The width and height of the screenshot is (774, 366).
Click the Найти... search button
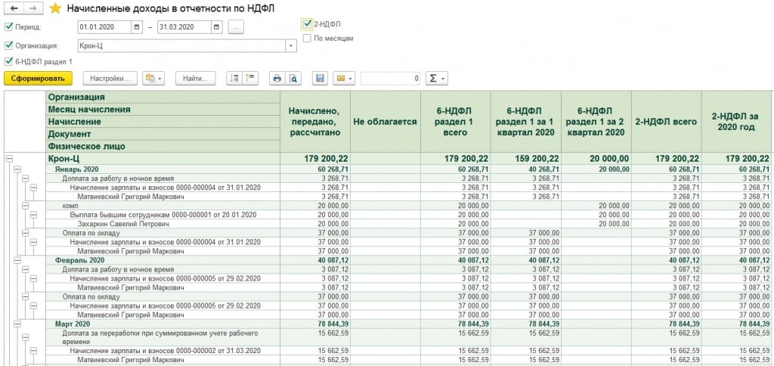[196, 78]
